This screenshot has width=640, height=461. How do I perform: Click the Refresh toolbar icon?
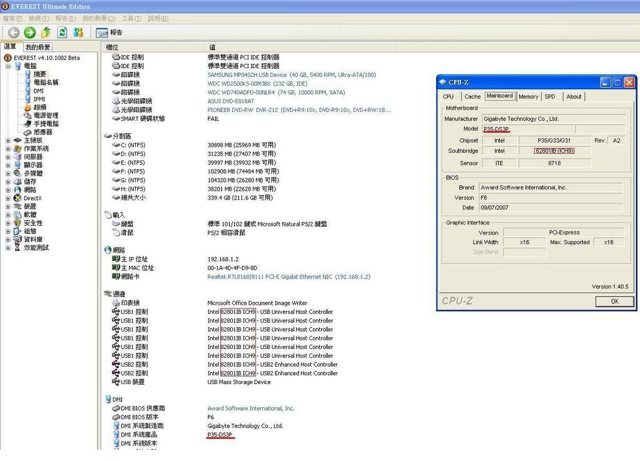click(x=62, y=33)
